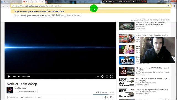Open T-34 video thumbnail

pos(127,71)
